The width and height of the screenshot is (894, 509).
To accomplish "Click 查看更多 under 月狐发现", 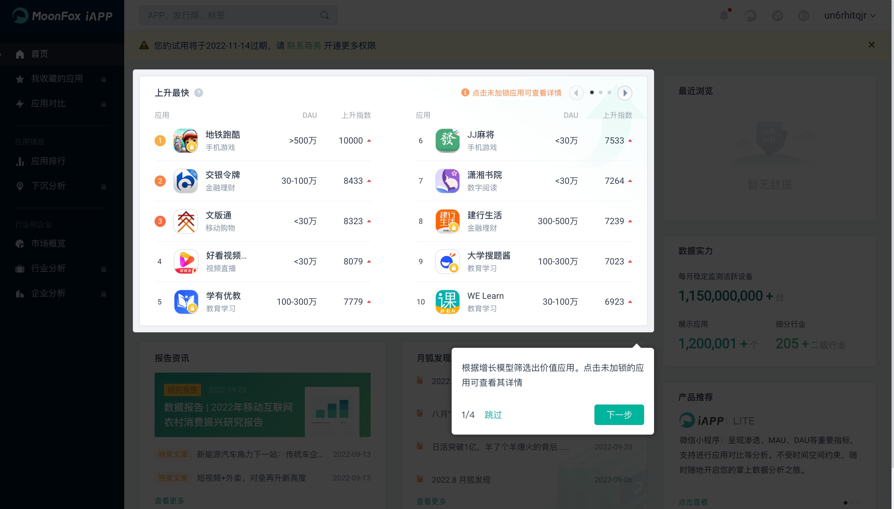I will 431,501.
